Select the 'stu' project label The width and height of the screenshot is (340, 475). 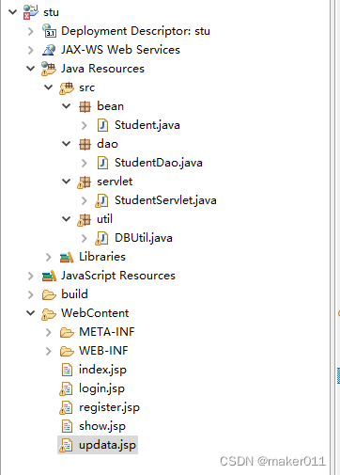pyautogui.click(x=51, y=12)
